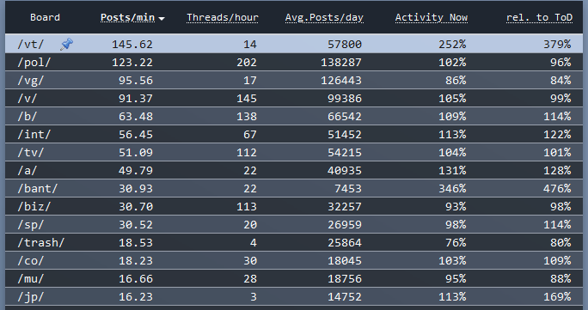Viewport: 588px width, 310px height.
Task: Select the /trash/ board name
Action: point(41,242)
